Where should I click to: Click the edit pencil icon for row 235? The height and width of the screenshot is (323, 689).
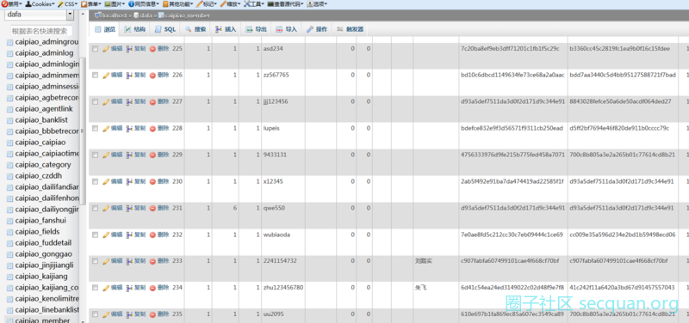coord(105,314)
